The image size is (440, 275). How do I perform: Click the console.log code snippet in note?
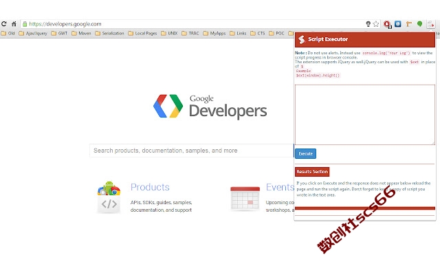click(386, 53)
